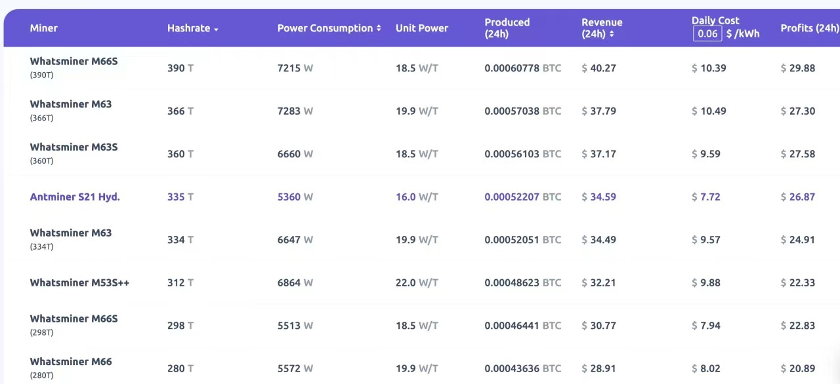
Task: Select the 6864 W power consumption value
Action: click(295, 282)
